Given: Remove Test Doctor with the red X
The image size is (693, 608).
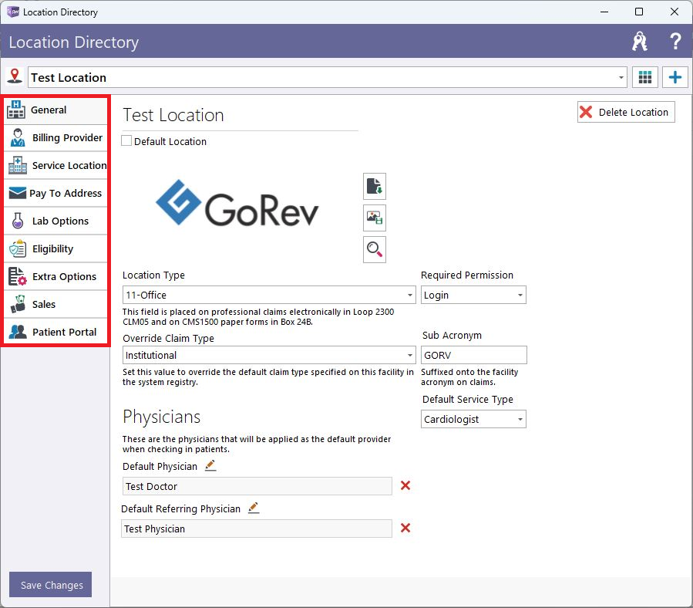Looking at the screenshot, I should 405,485.
